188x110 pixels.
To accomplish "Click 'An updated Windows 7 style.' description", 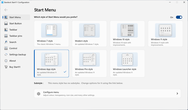I will coord(87,44).
